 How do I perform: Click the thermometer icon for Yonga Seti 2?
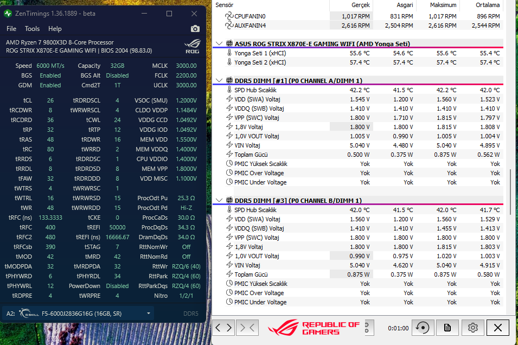coord(229,62)
